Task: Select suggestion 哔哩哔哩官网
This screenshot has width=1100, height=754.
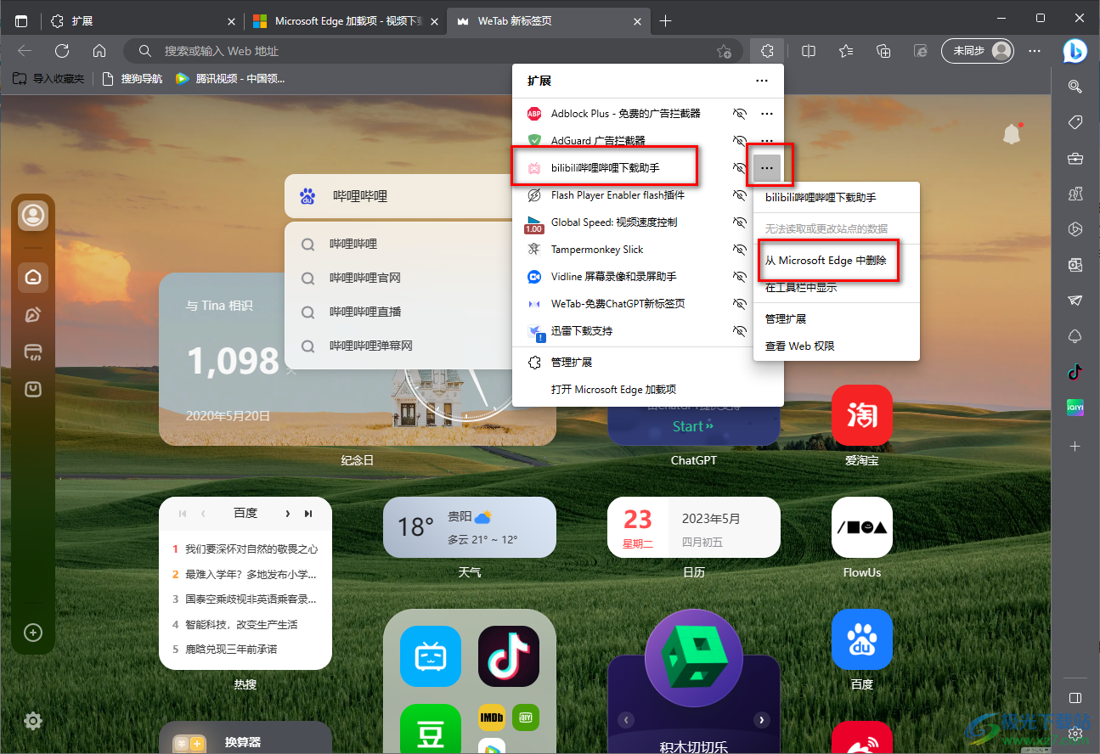Action: pos(398,278)
